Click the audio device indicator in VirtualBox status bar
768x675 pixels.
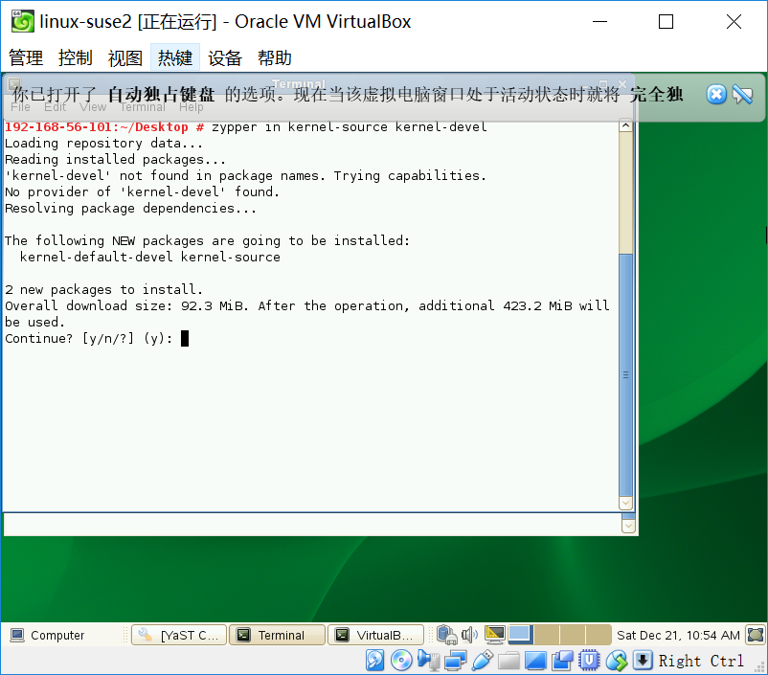[429, 661]
